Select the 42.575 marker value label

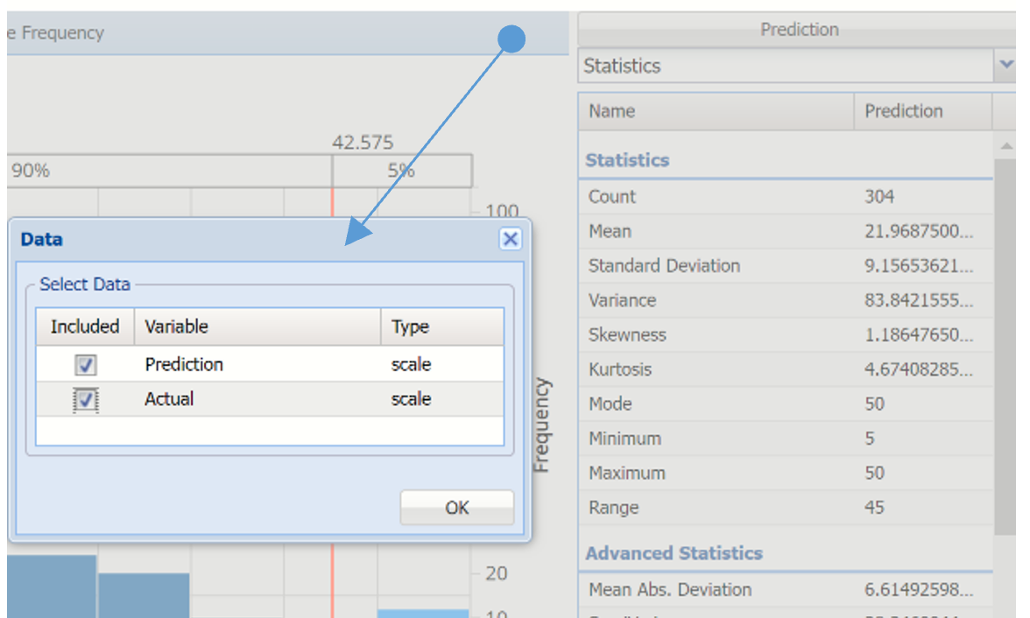363,142
